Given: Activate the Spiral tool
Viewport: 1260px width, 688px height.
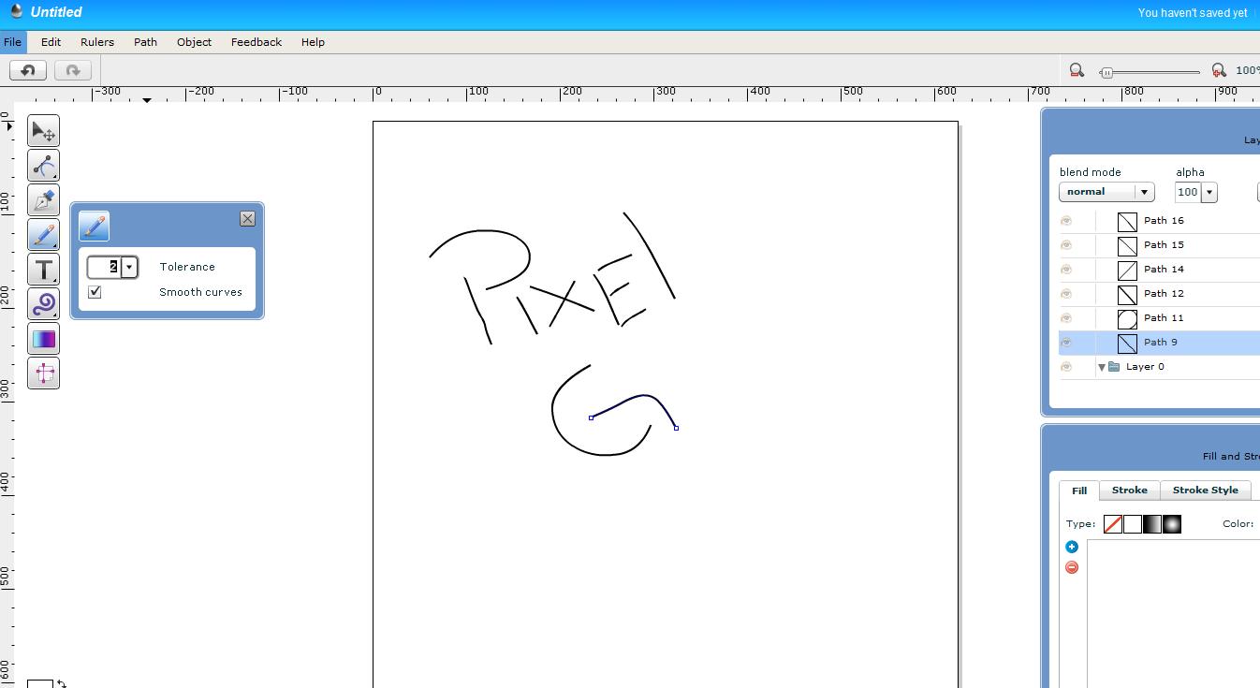Looking at the screenshot, I should (43, 304).
